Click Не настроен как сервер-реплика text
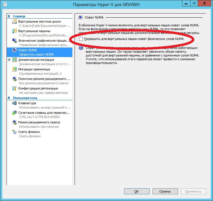213x201 pixels. click(43, 93)
